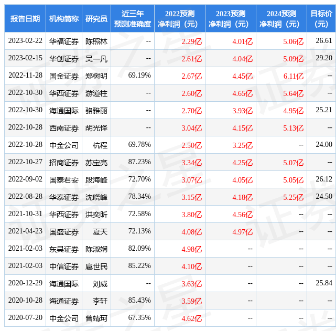This screenshot has height=331, width=336.
Task: Select the date 2021-10-31
Action: (25, 214)
